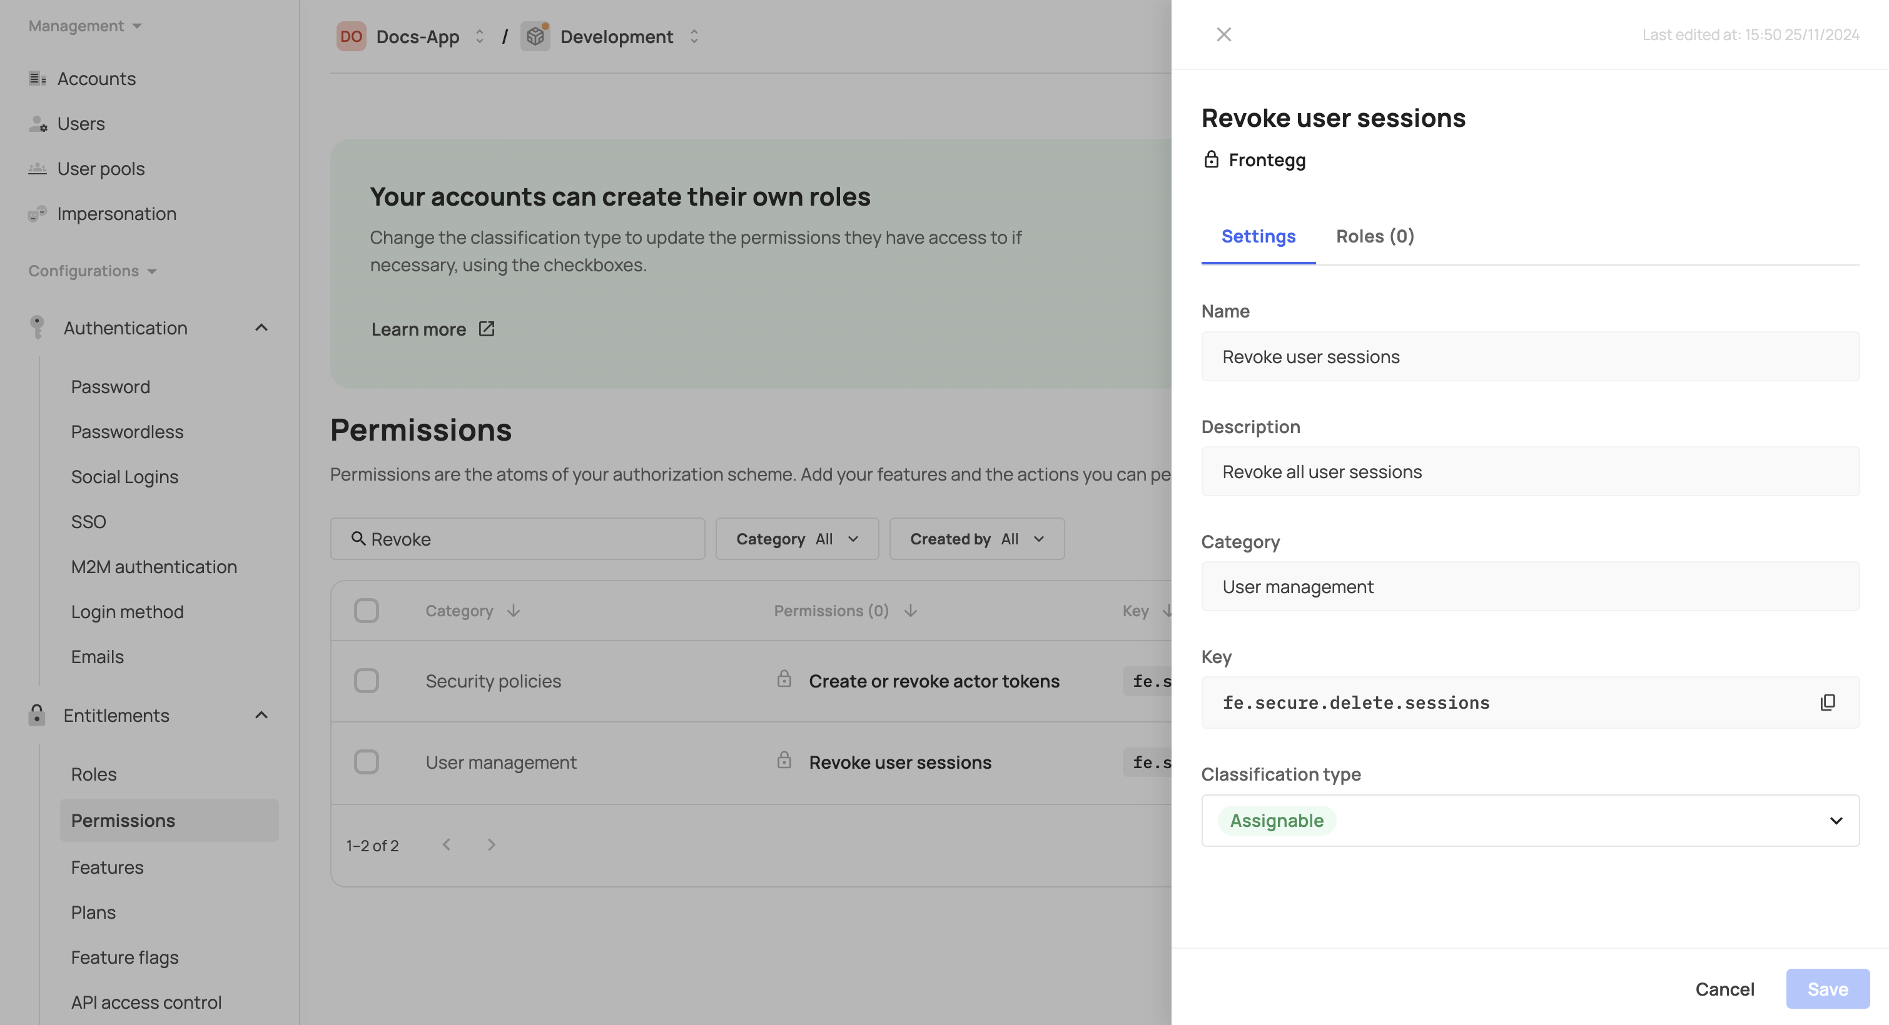Viewport: 1889px width, 1025px height.
Task: Click the Impersonation mask icon
Action: pyautogui.click(x=37, y=214)
